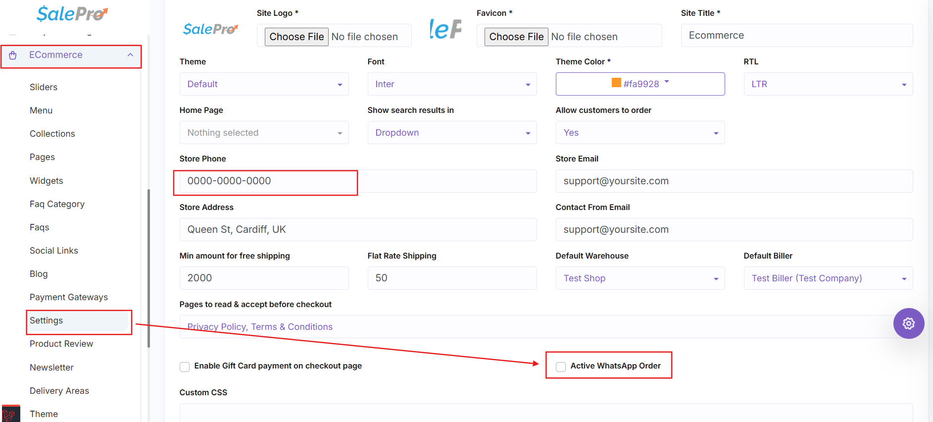The width and height of the screenshot is (933, 422).
Task: Navigate to Payment Gateways
Action: point(69,297)
